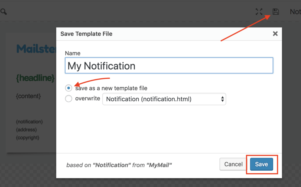Click the {content} placeholder in the template
301x187 pixels.
28,96
